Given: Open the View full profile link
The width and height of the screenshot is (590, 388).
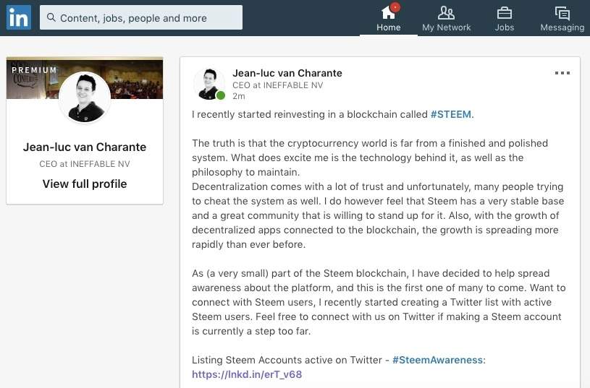Looking at the screenshot, I should (85, 184).
